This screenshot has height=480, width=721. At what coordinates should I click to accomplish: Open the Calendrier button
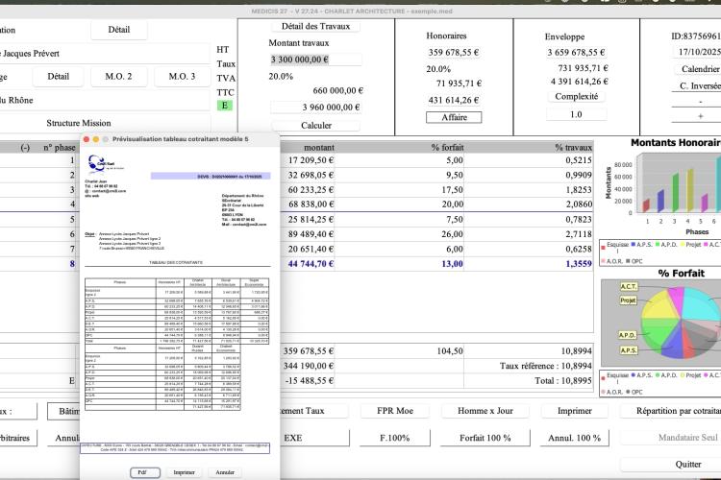[700, 69]
